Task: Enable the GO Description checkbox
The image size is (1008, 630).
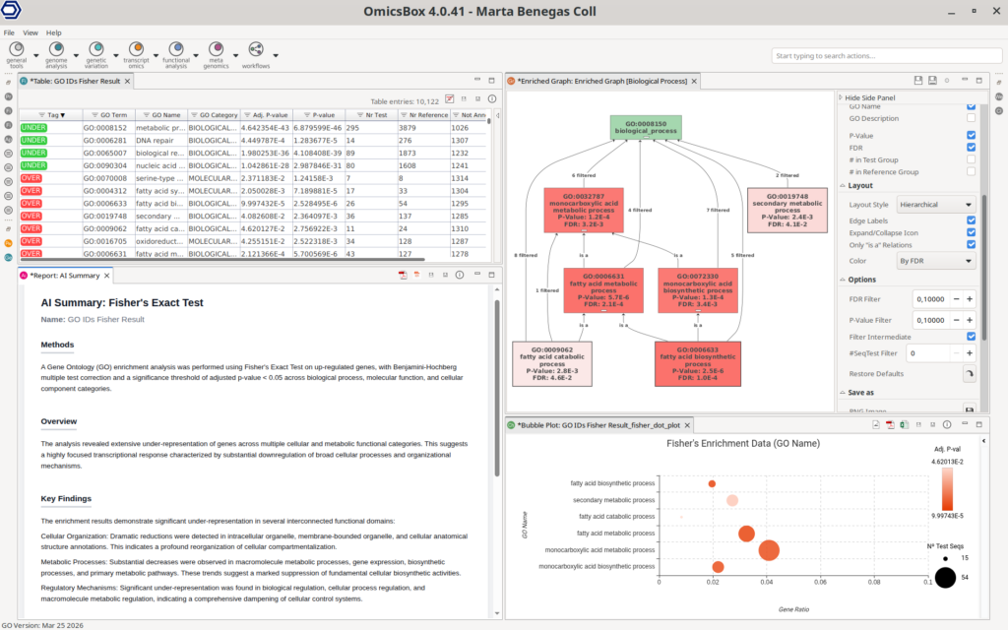Action: [972, 119]
